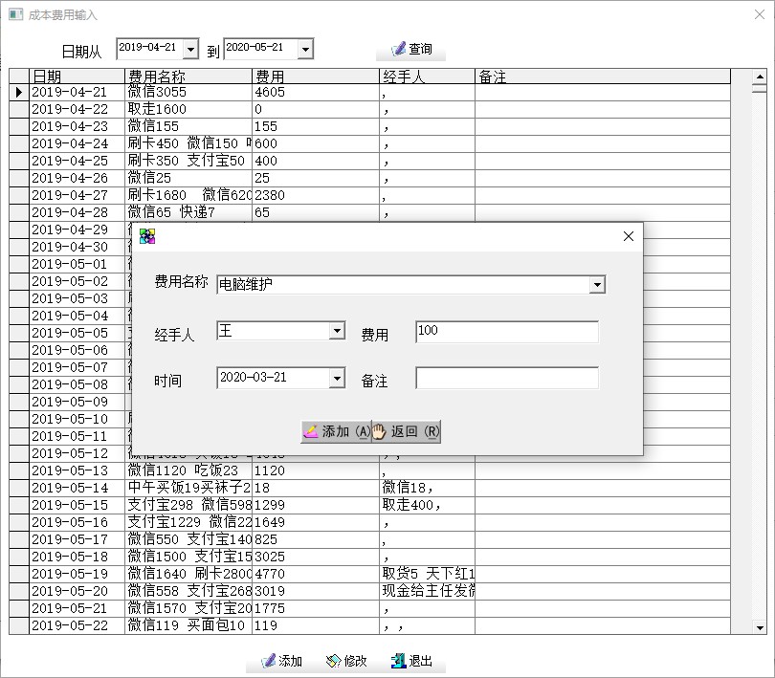This screenshot has height=678, width=775.
Task: Click the empty 备注 input field in dialog
Action: click(506, 379)
